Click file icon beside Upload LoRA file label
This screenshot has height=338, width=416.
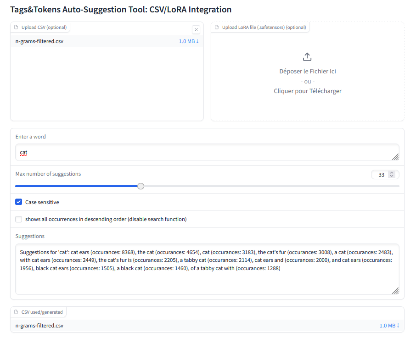click(x=217, y=28)
